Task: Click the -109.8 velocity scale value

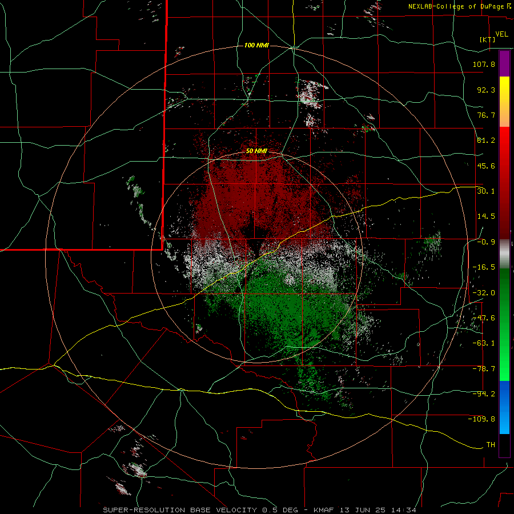Action: 481,419
